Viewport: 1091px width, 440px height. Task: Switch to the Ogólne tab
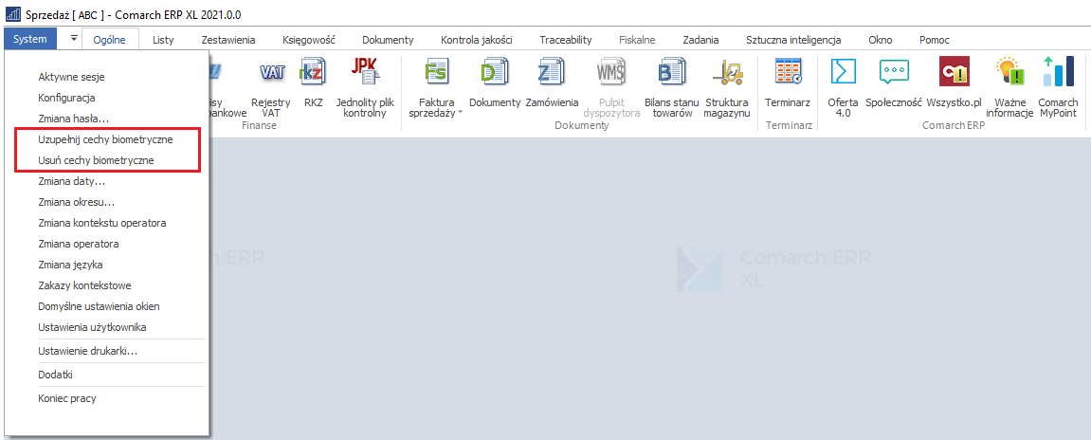click(x=109, y=40)
